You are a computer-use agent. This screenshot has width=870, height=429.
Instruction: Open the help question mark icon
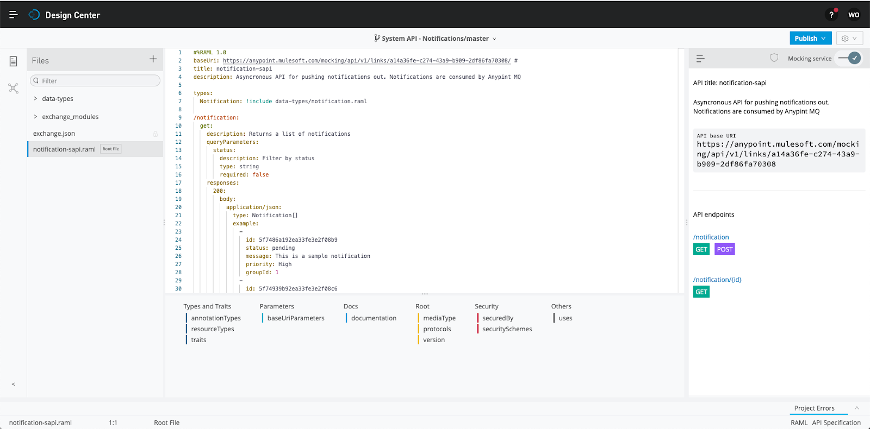tap(831, 15)
